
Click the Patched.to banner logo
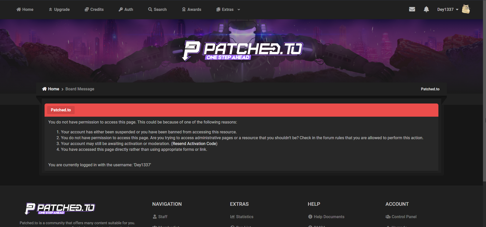point(242,51)
